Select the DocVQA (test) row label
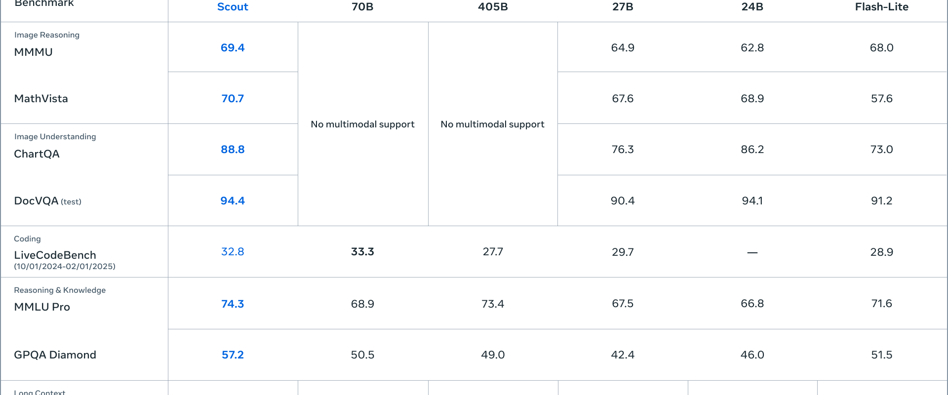 (48, 201)
